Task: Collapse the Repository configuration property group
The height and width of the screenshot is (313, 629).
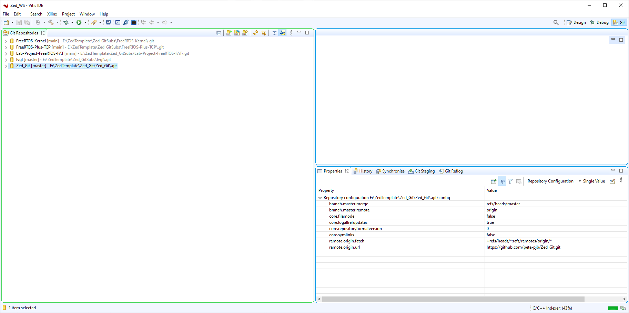Action: (320, 198)
